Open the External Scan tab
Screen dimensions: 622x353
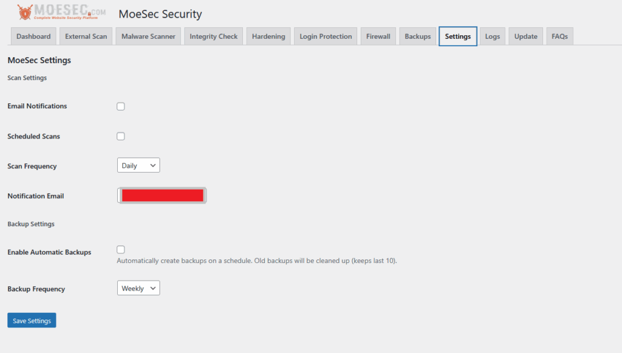point(86,36)
